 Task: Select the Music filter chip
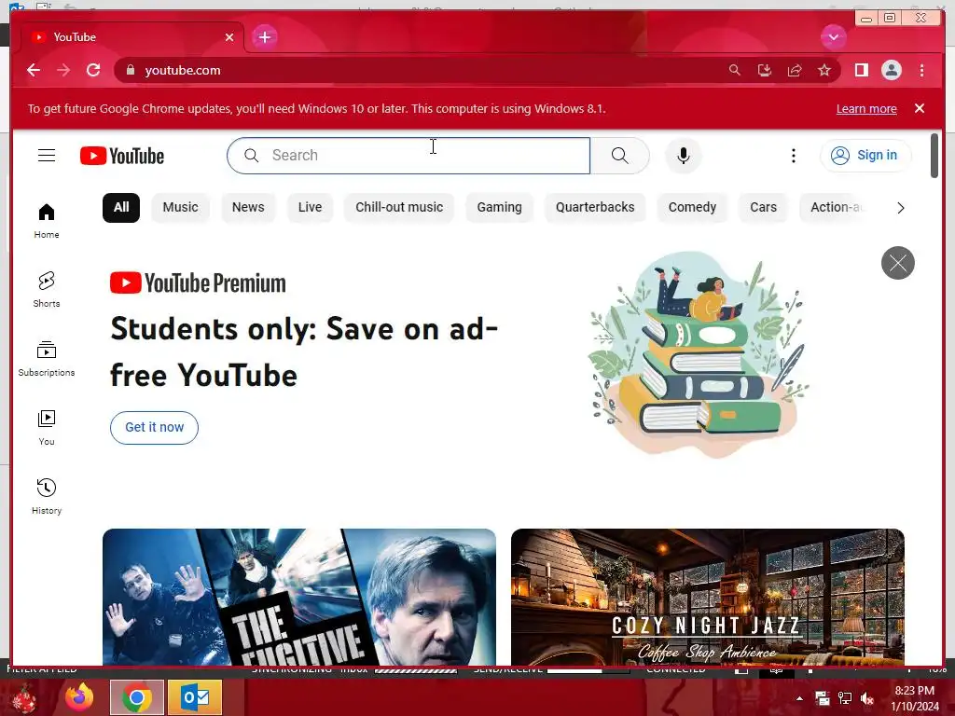(x=180, y=208)
